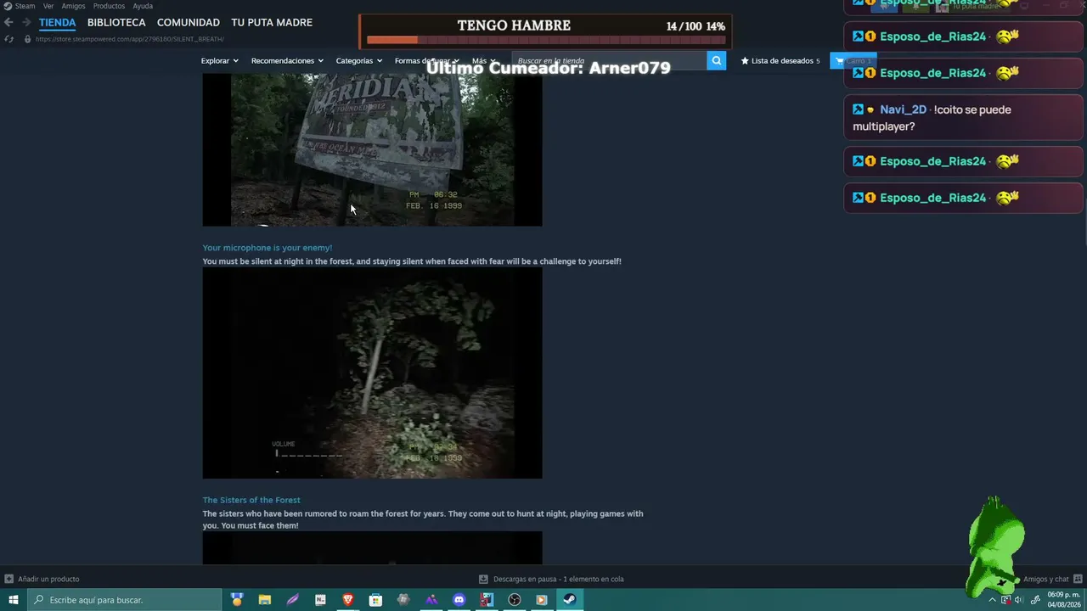The width and height of the screenshot is (1087, 611).
Task: Click the store URL address text
Action: 129,39
